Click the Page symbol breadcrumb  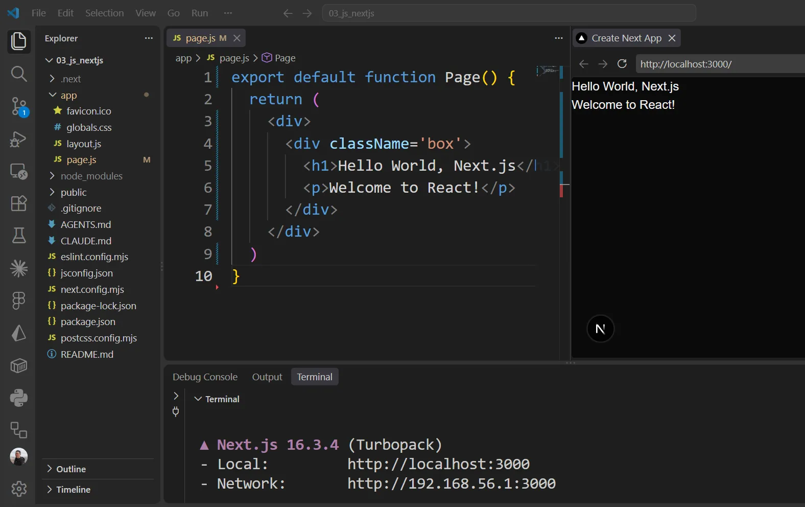pos(279,58)
